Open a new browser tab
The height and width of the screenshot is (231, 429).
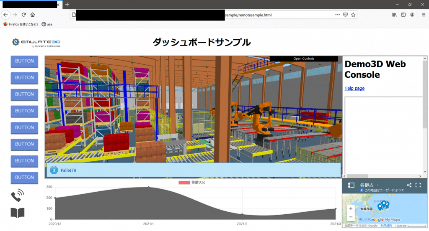click(67, 4)
